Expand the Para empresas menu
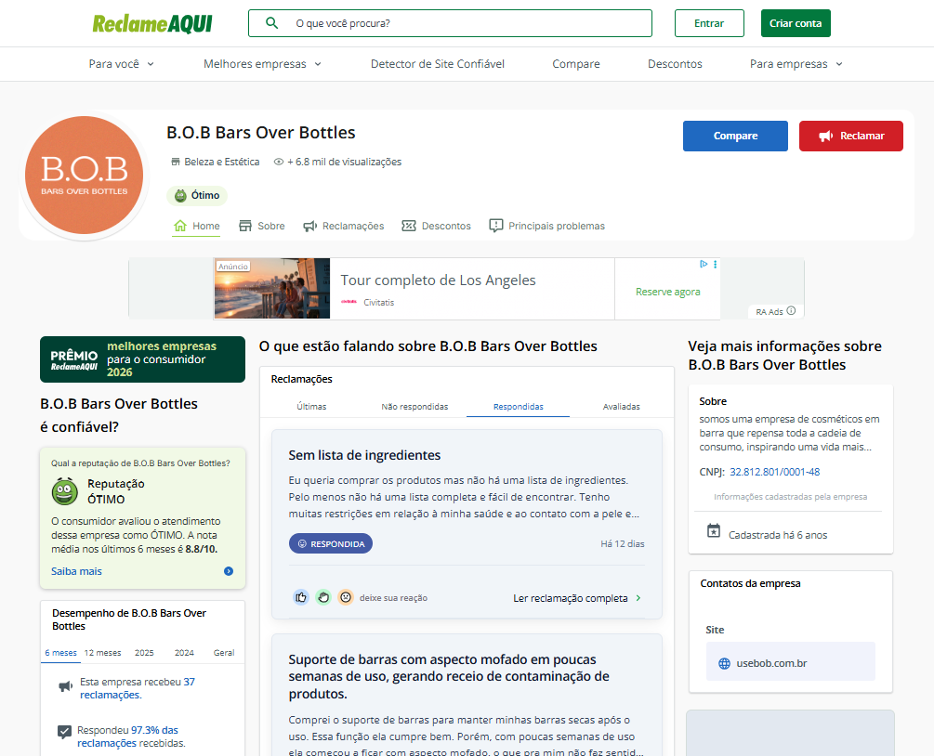 click(x=796, y=64)
